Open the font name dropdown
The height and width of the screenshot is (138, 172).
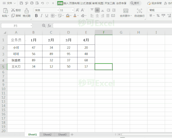(x=58, y=10)
